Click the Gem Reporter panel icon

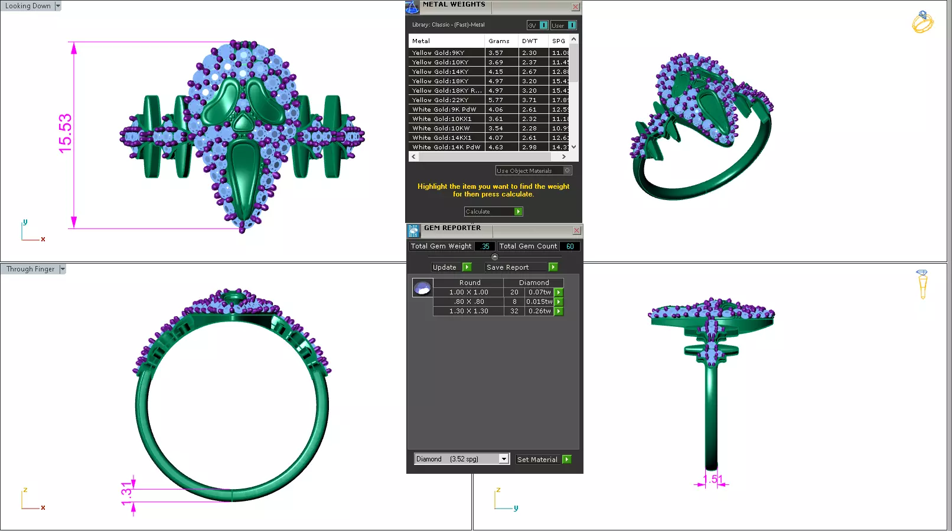tap(413, 231)
